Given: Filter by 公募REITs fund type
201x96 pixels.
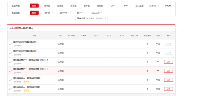Looking at the screenshot, I should 154,6.
